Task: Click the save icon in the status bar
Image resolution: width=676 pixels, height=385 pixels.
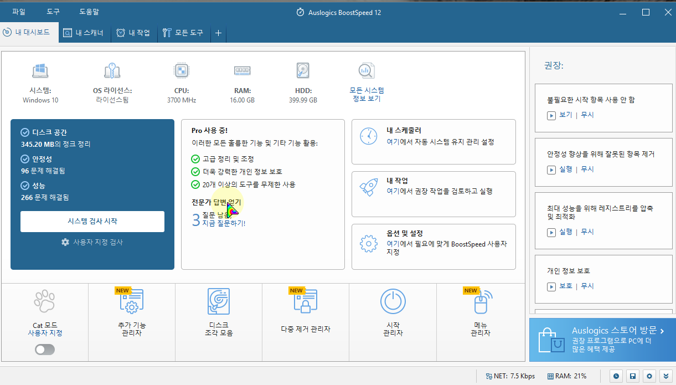Action: [x=632, y=376]
